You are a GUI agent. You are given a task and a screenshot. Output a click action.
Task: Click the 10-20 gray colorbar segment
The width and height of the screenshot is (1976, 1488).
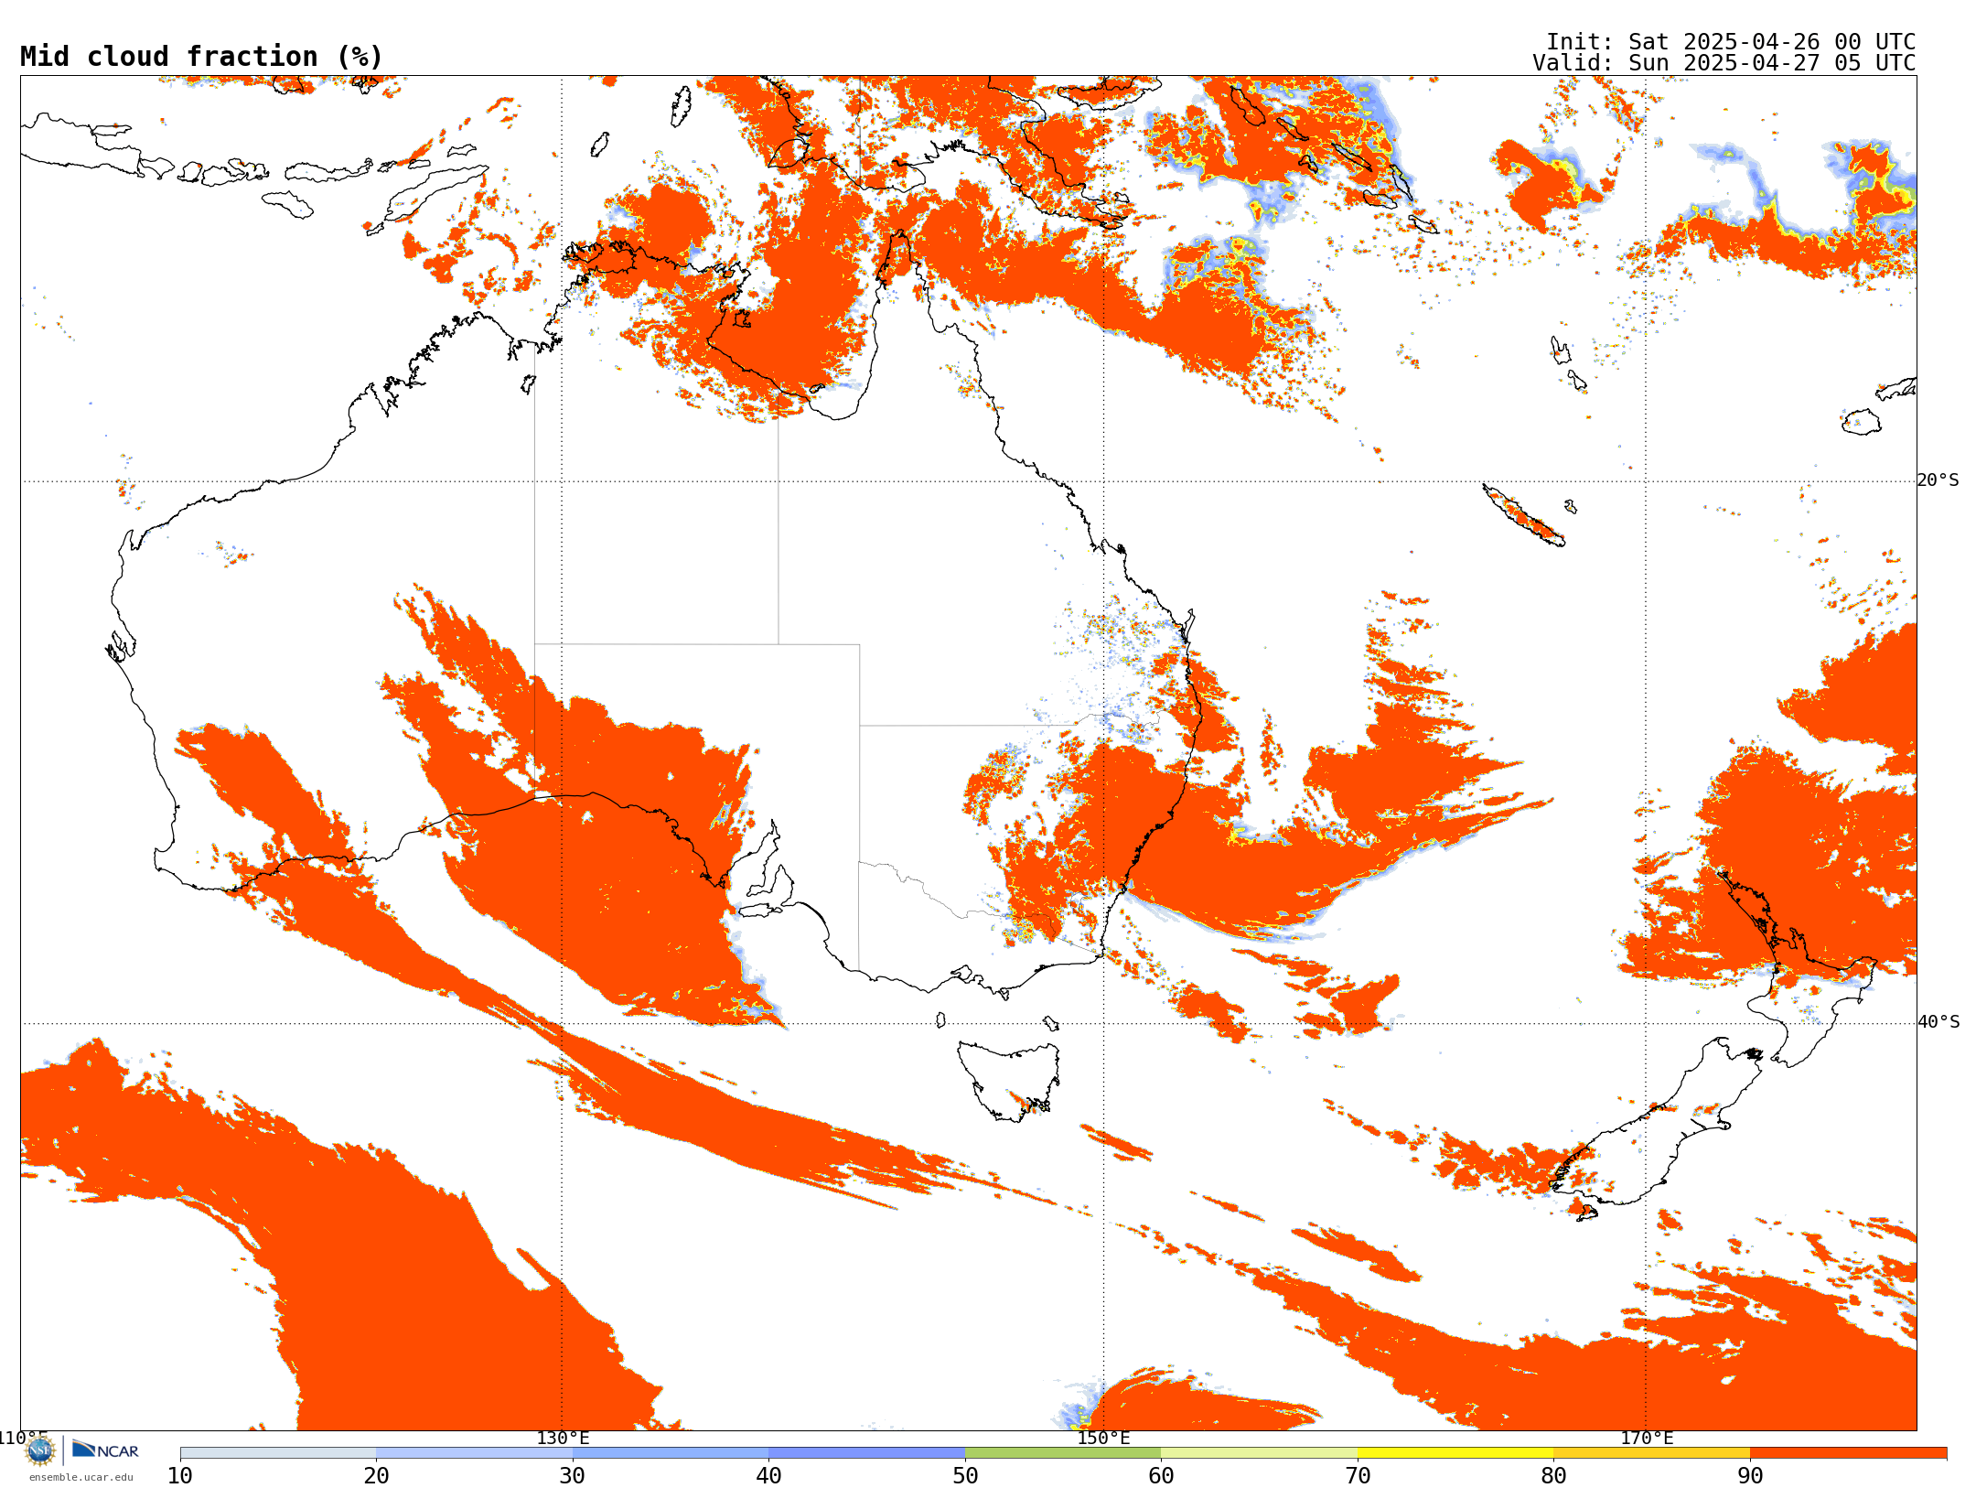pyautogui.click(x=278, y=1453)
